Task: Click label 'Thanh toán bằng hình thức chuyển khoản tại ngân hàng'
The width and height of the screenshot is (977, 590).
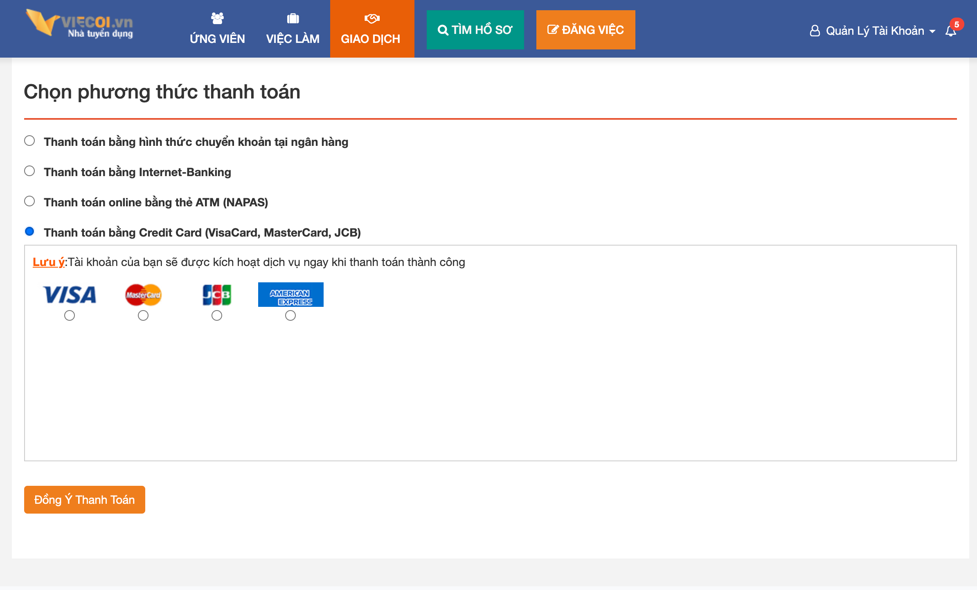Action: 196,142
